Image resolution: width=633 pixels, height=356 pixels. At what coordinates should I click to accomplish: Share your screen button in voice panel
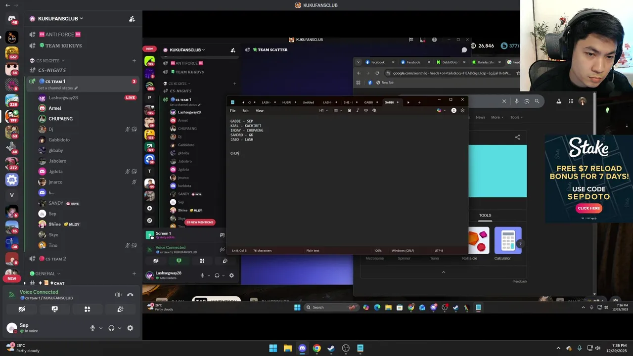coord(54,309)
